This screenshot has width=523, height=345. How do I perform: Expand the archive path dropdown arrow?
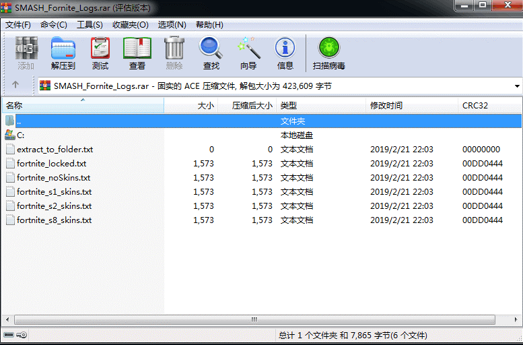pos(517,86)
